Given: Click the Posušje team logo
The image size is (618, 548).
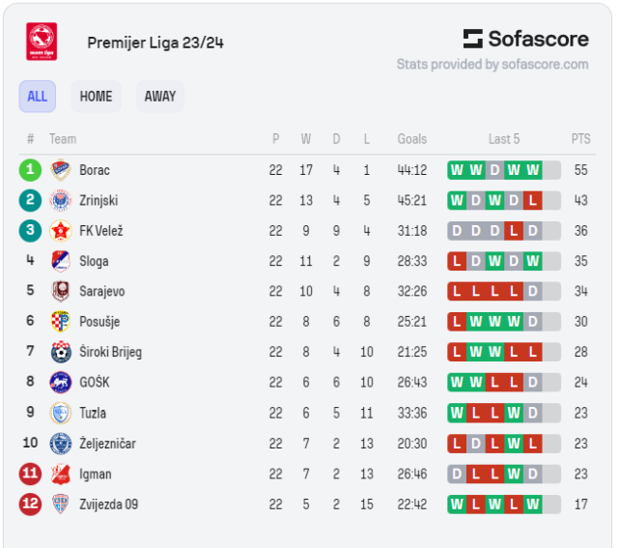Looking at the screenshot, I should click(x=60, y=321).
